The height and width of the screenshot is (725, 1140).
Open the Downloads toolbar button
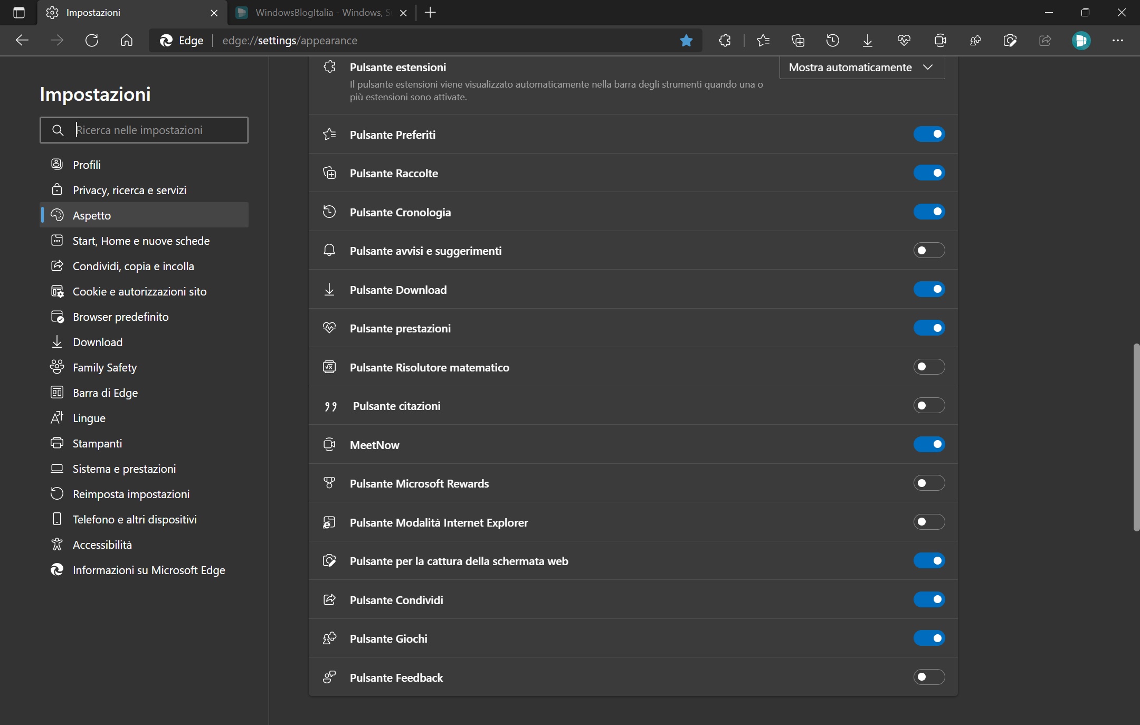point(868,41)
